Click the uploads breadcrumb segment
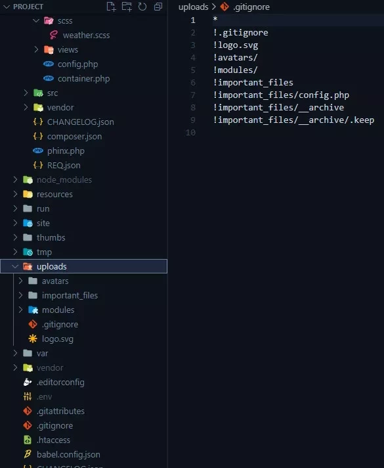The image size is (384, 468). coord(193,7)
